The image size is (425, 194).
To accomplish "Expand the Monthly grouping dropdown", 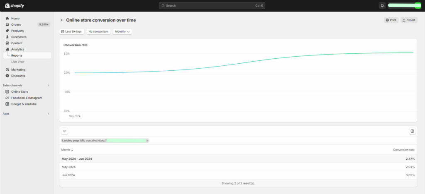I will pyautogui.click(x=122, y=31).
